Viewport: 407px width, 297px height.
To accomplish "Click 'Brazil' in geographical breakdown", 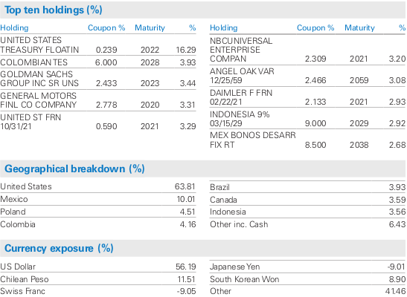I will (x=219, y=187).
